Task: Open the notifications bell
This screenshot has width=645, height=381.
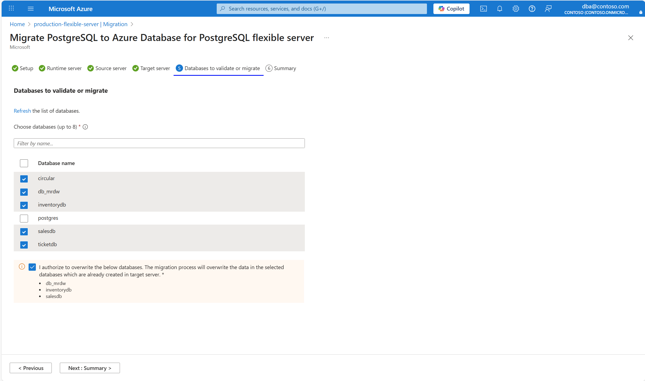Action: 499,9
